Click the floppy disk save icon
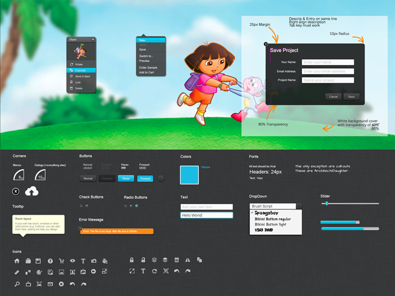This screenshot has height=296, width=395. 38,261
